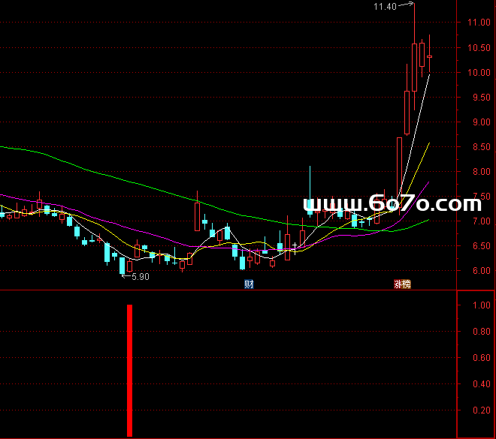Select the tall red signal bar in indicator panel
496x439 pixels.
tap(130, 369)
